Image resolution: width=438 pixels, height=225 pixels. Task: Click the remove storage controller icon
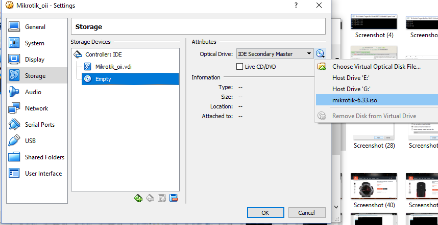(x=150, y=198)
